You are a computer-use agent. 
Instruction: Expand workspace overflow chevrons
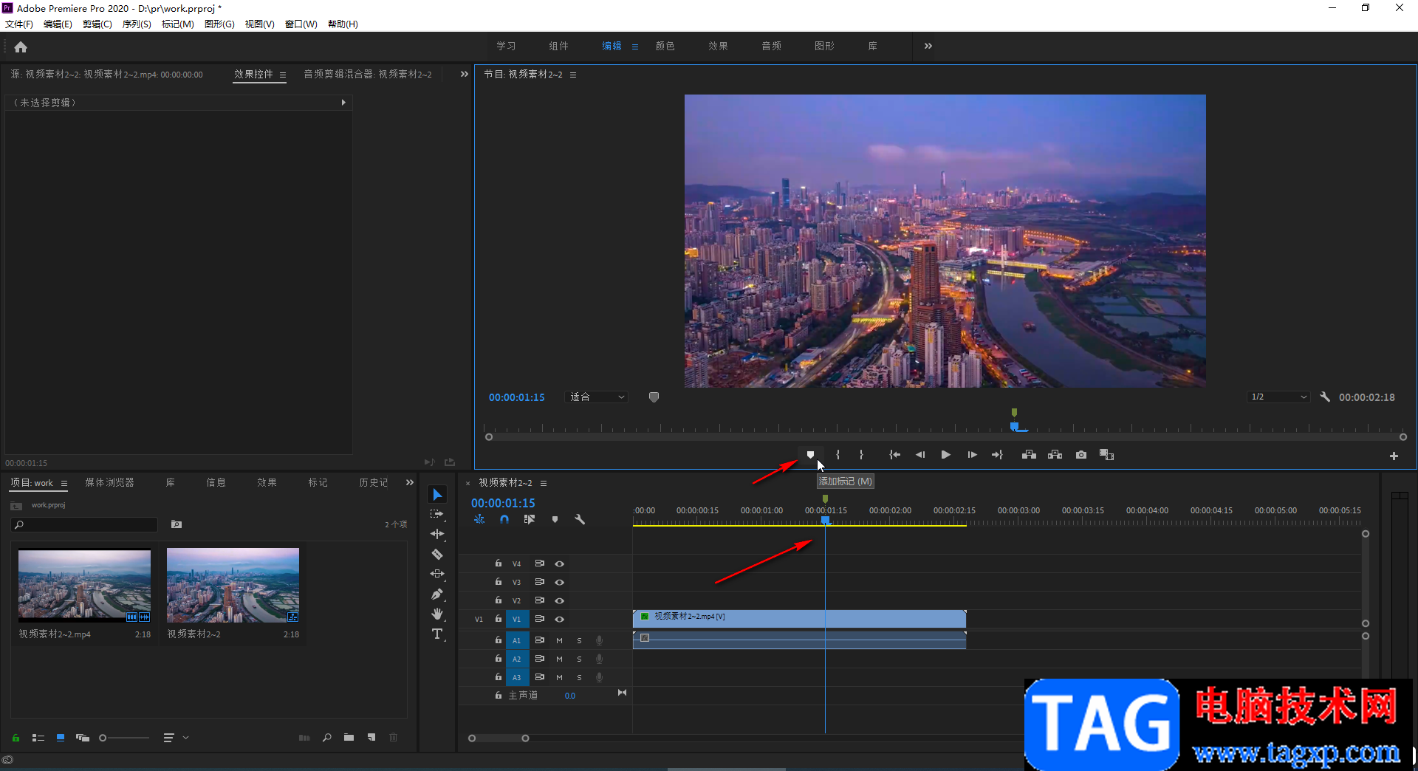(x=928, y=46)
